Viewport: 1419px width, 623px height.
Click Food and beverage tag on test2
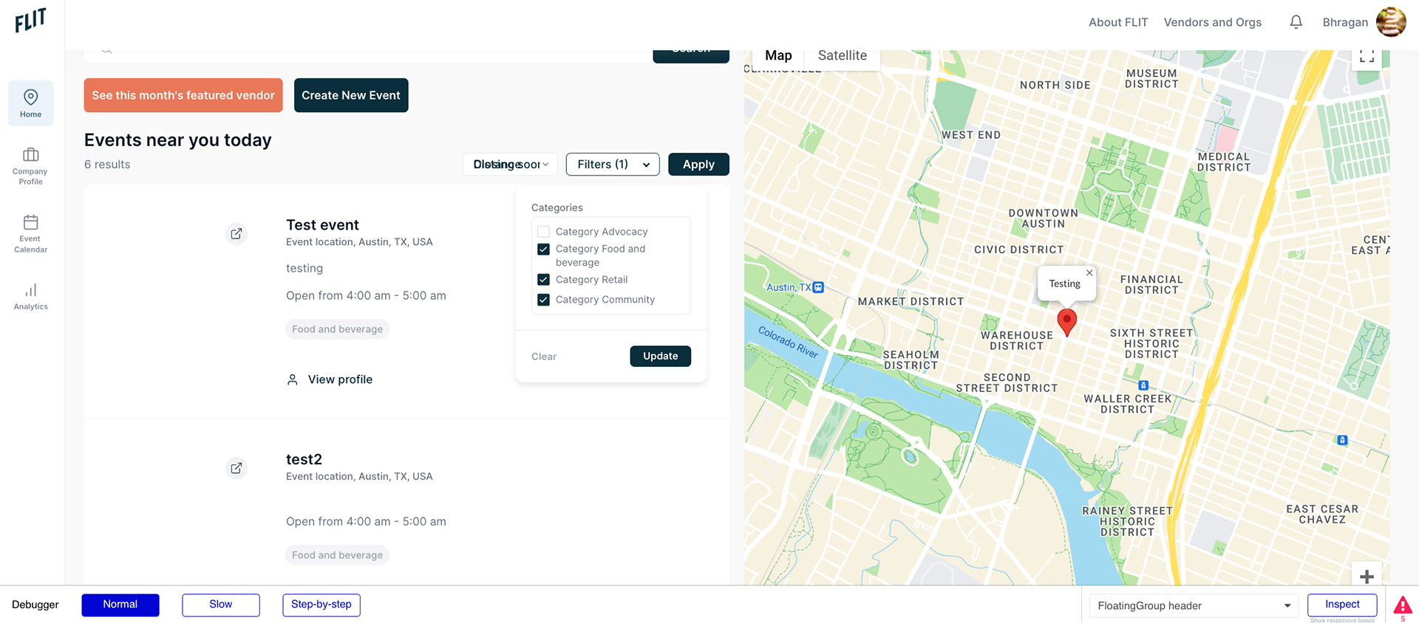click(337, 555)
